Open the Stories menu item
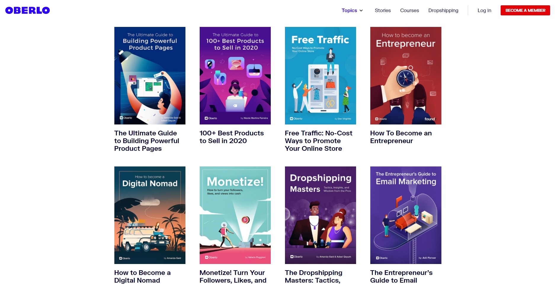This screenshot has width=559, height=285. point(383,10)
